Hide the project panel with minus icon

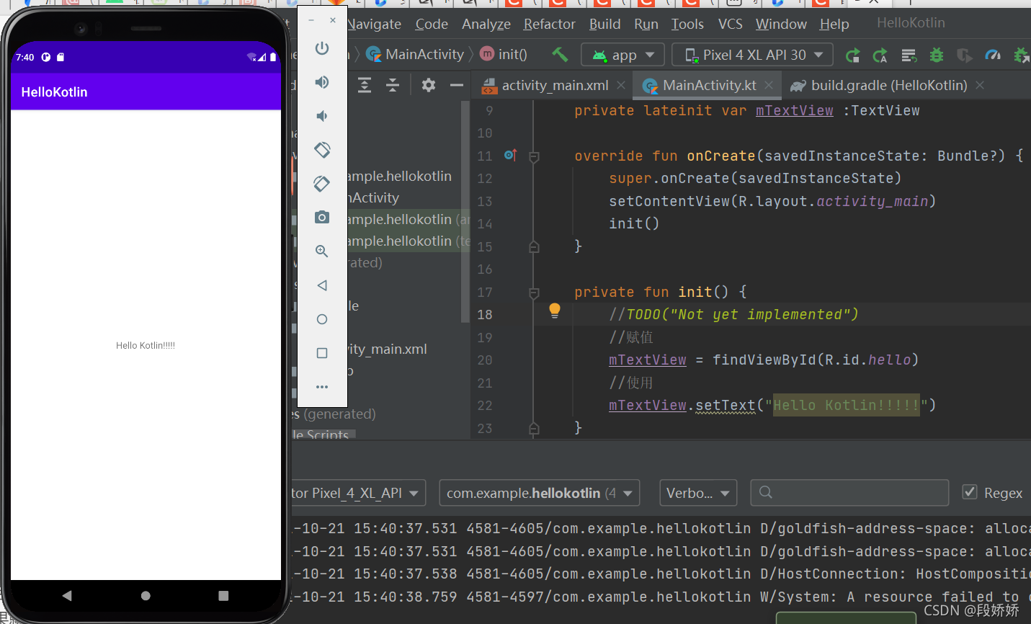click(456, 85)
